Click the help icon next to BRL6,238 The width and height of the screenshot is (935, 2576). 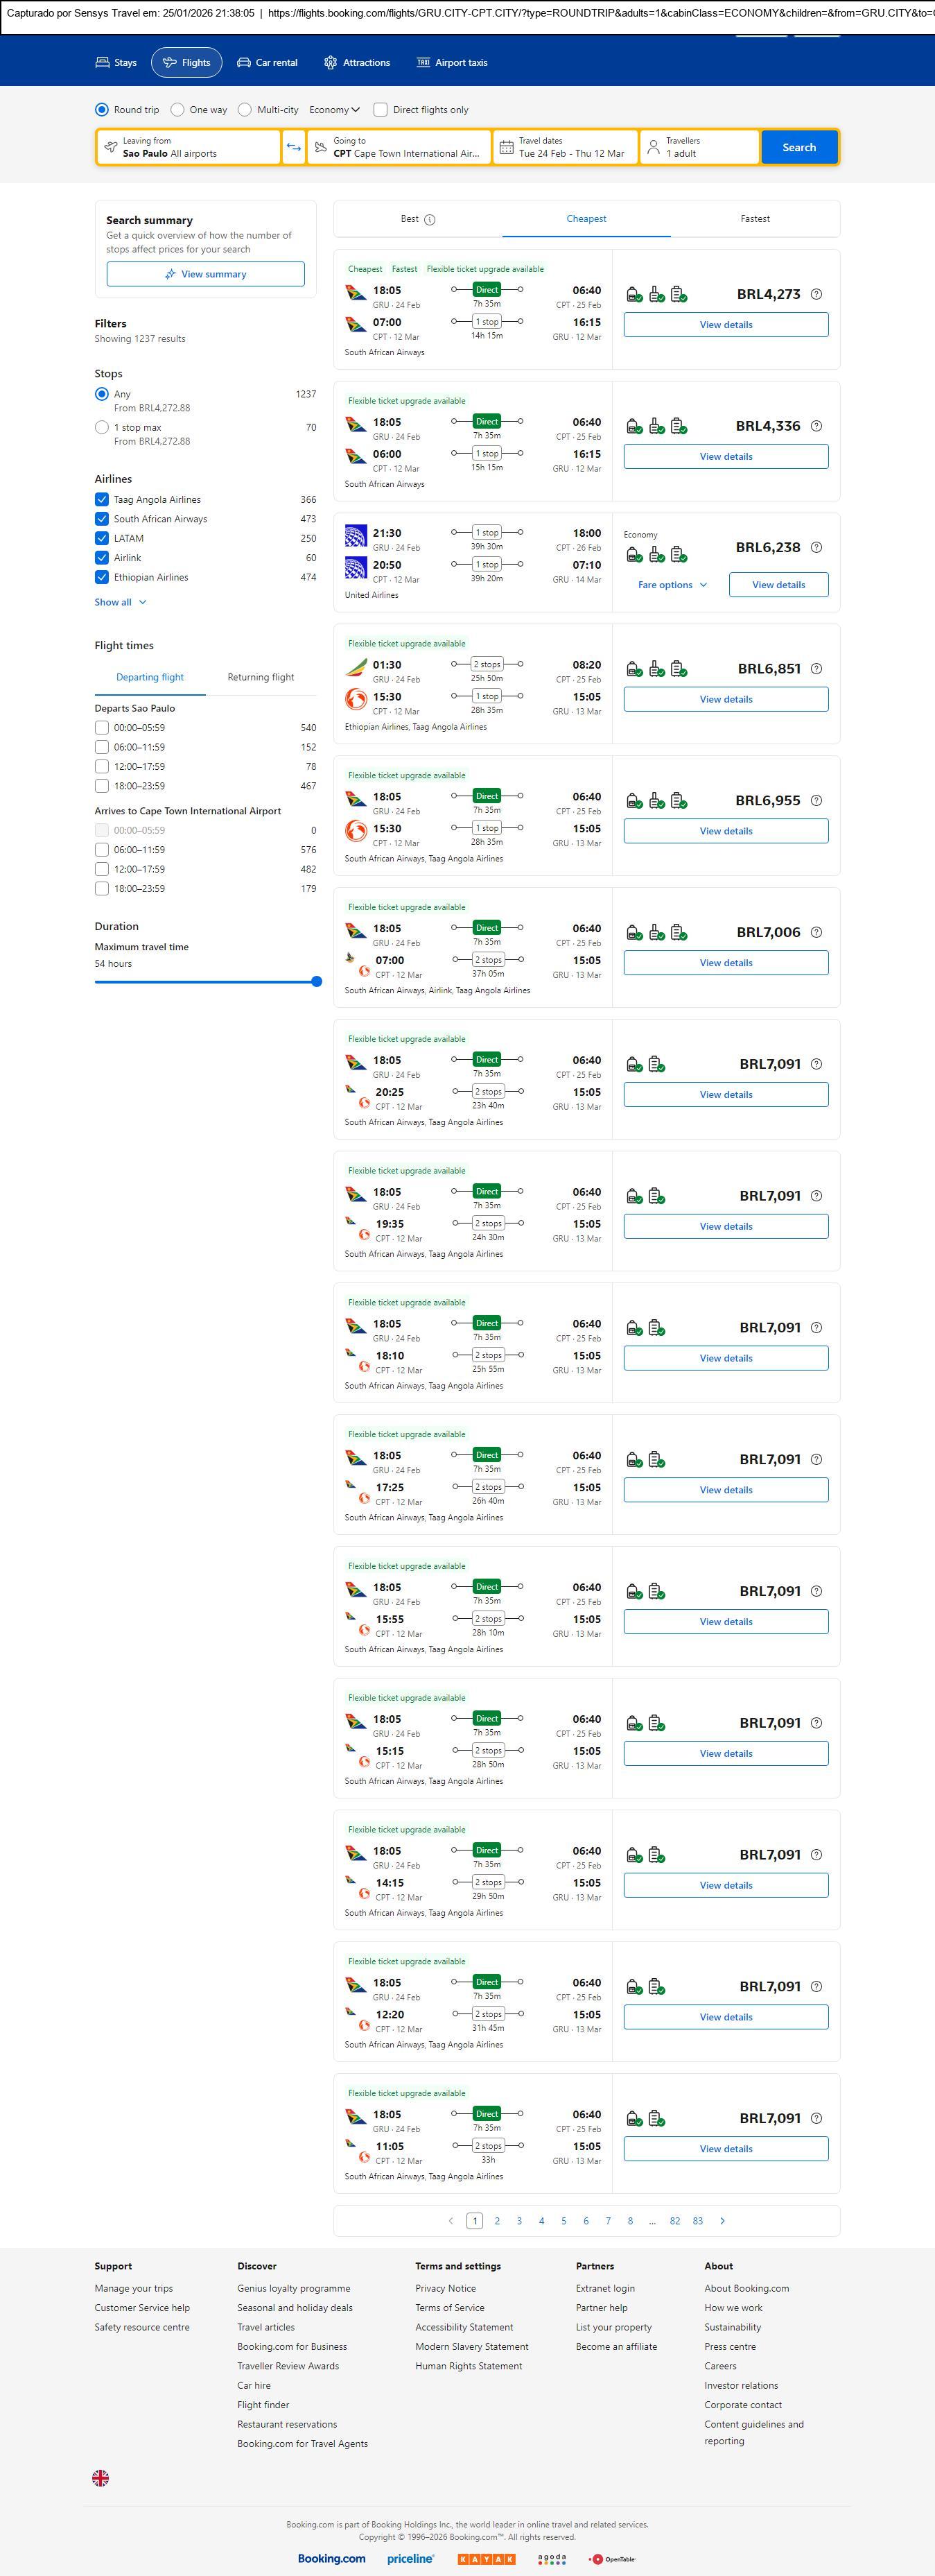(816, 547)
